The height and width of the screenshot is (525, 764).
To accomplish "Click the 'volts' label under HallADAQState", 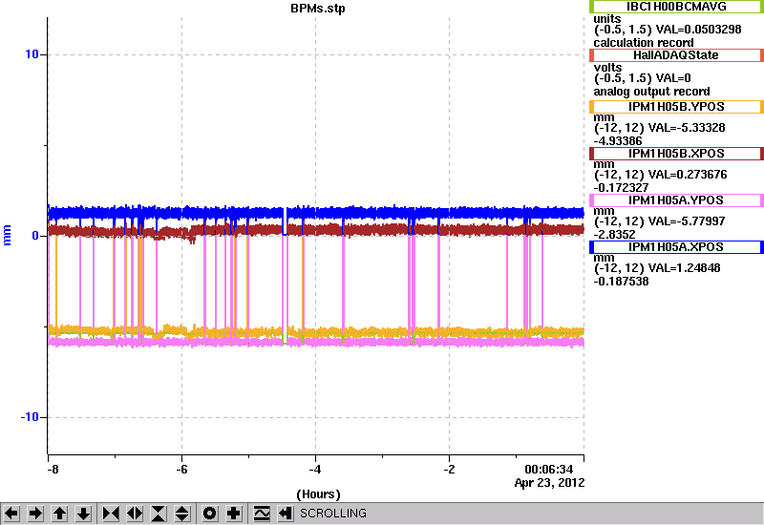I will coord(607,68).
